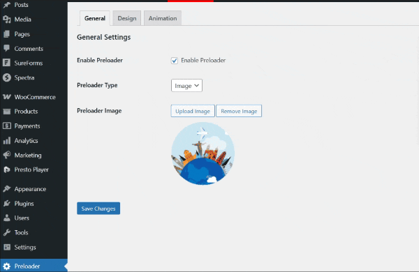Open Analytics with the bar chart icon
The width and height of the screenshot is (419, 272).
7,141
